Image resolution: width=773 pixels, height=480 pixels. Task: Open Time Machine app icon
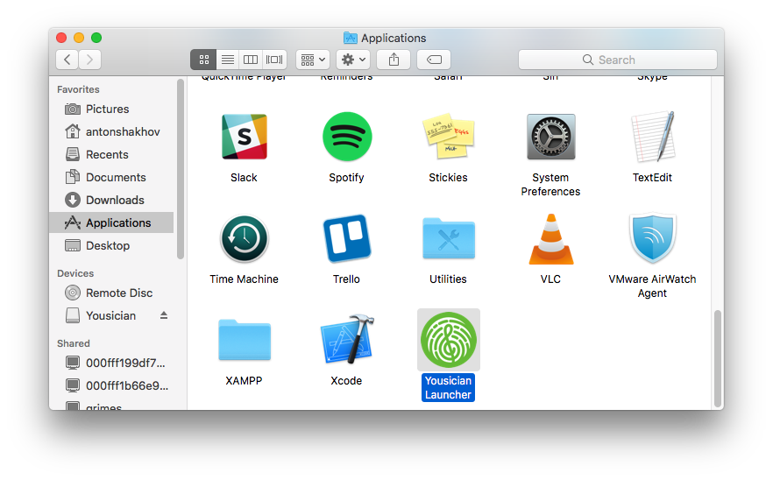(x=244, y=239)
